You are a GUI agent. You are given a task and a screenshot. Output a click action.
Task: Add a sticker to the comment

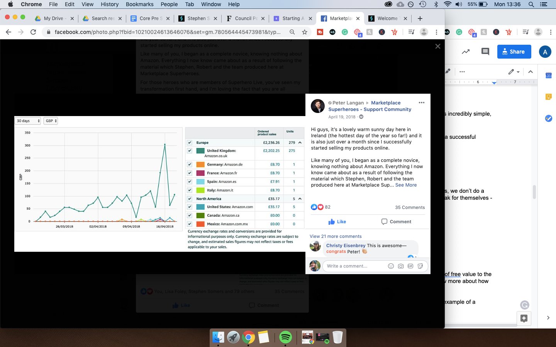coord(420,266)
